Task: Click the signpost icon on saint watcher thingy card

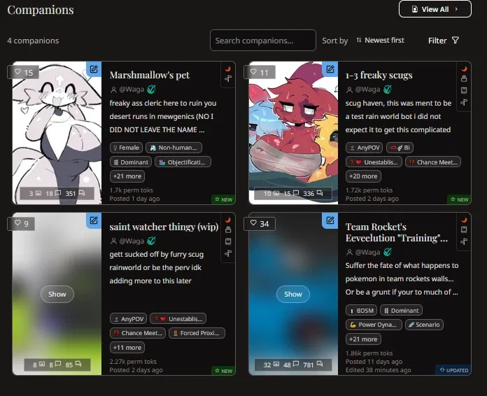Action: pos(228,253)
